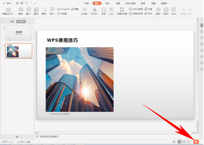Viewport: 204px width, 145px height.
Task: Insert a SmartArt graphic
Action: coord(63,9)
